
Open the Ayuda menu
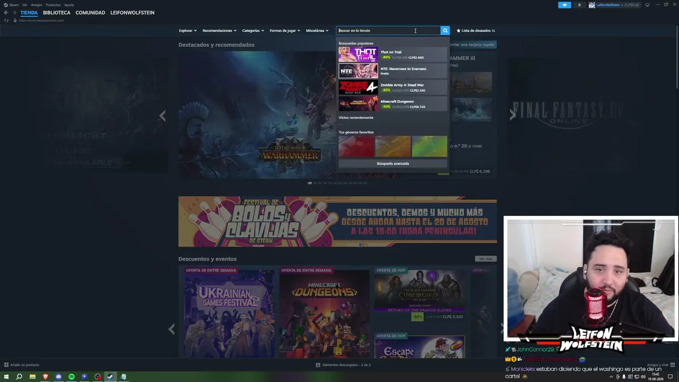point(69,5)
